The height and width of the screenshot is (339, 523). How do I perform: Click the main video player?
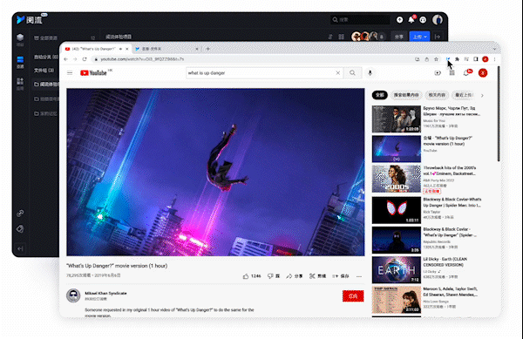pos(215,172)
